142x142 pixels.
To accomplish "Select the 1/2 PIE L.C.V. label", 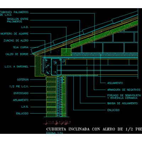I will 19,87.
